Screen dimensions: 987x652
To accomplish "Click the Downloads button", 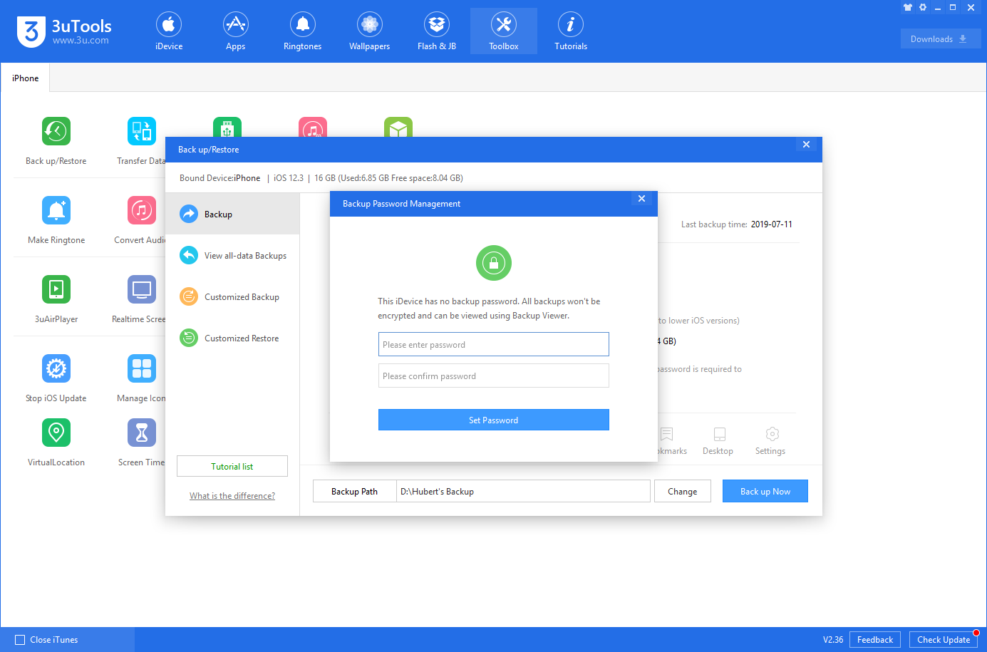I will (x=941, y=38).
